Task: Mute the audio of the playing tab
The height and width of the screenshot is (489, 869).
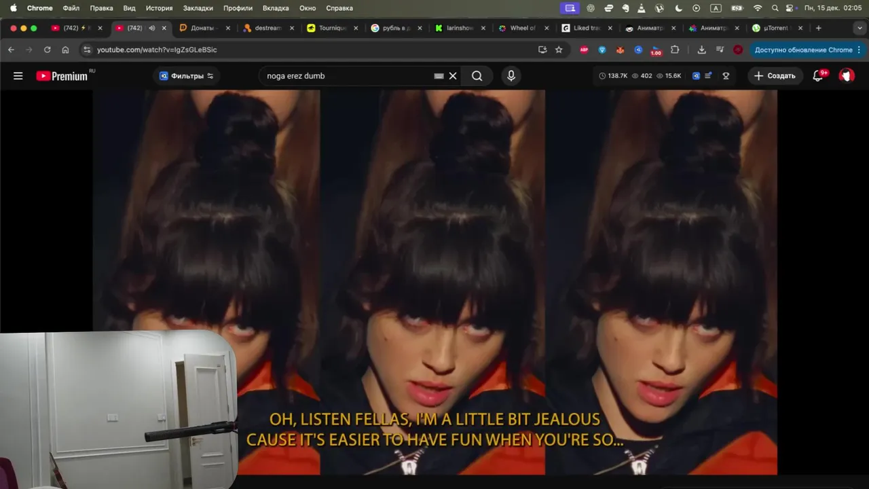Action: click(151, 28)
